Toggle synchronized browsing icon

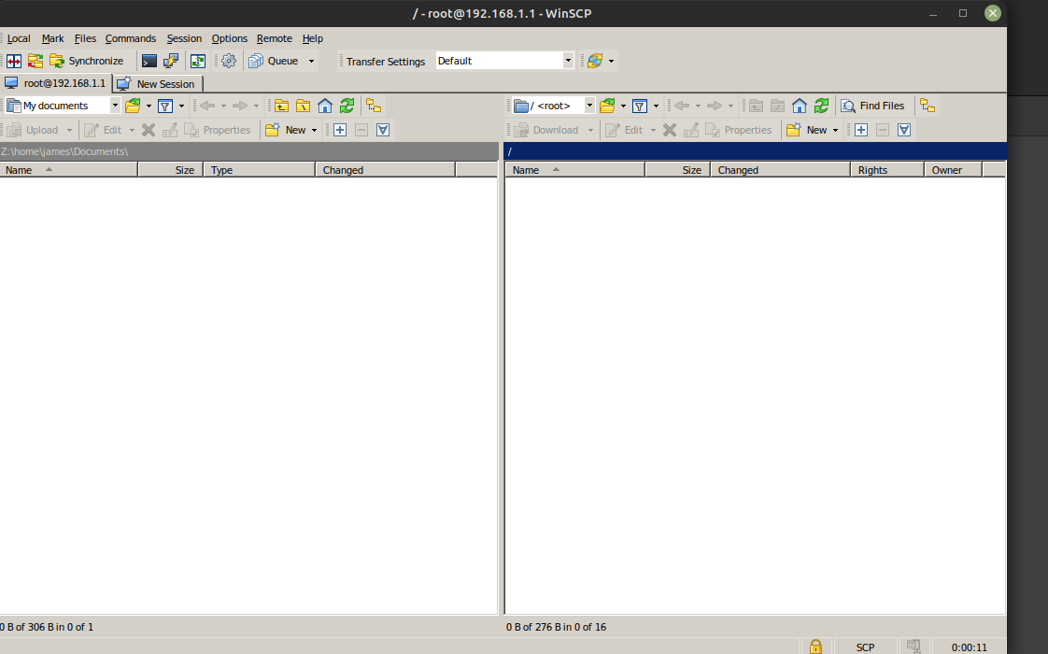pyautogui.click(x=197, y=61)
